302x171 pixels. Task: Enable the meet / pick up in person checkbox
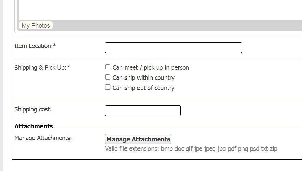108,67
